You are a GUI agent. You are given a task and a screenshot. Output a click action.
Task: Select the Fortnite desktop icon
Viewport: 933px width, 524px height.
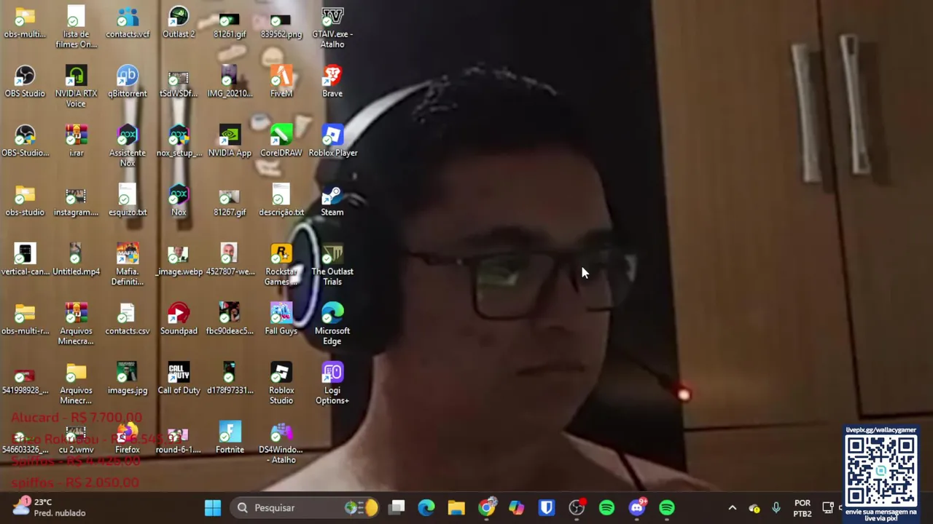pyautogui.click(x=230, y=438)
